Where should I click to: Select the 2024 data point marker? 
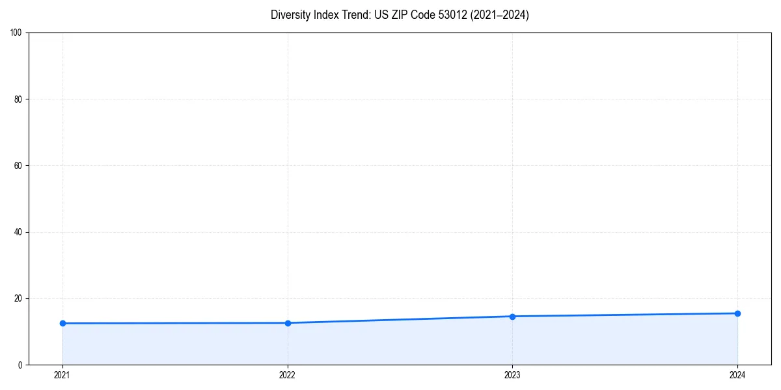click(x=737, y=313)
